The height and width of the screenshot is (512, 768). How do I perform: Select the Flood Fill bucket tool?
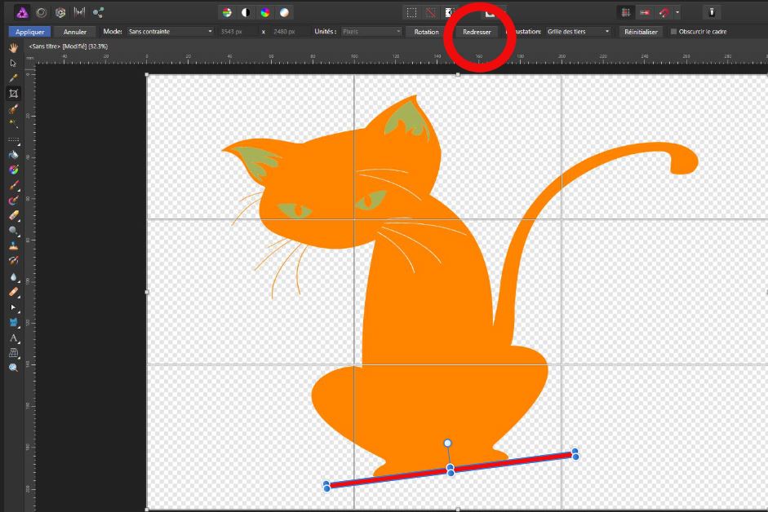tap(13, 155)
